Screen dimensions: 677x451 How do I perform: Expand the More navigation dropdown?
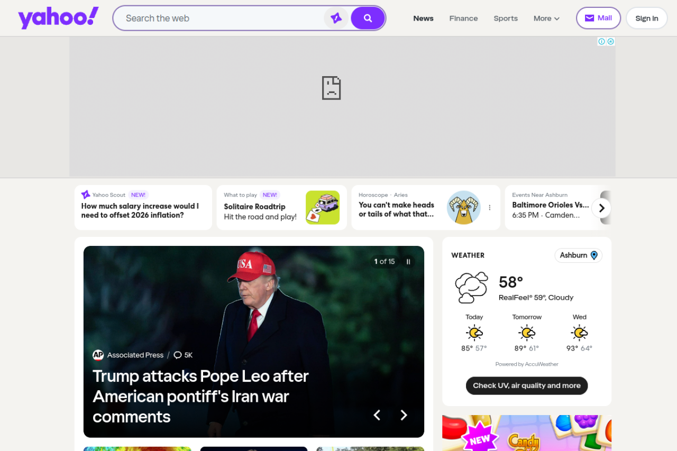[546, 18]
